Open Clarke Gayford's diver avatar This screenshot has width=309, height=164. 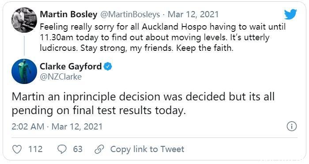tap(24, 71)
